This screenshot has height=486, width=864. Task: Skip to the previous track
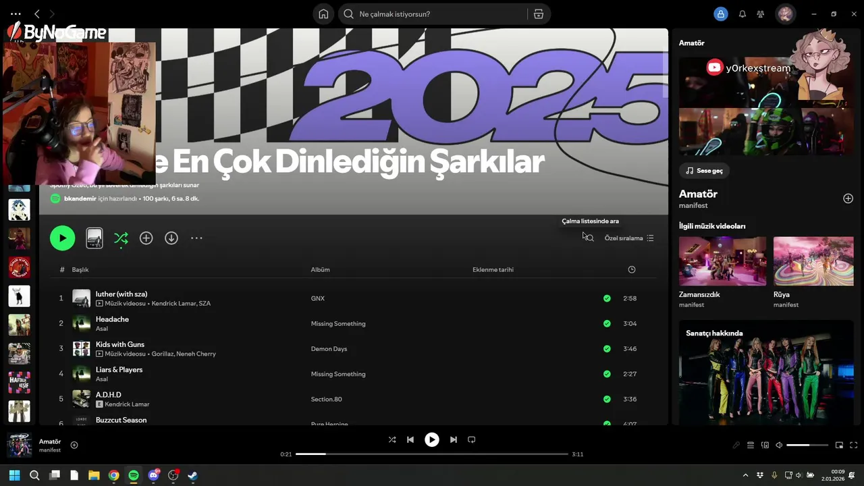[410, 439]
